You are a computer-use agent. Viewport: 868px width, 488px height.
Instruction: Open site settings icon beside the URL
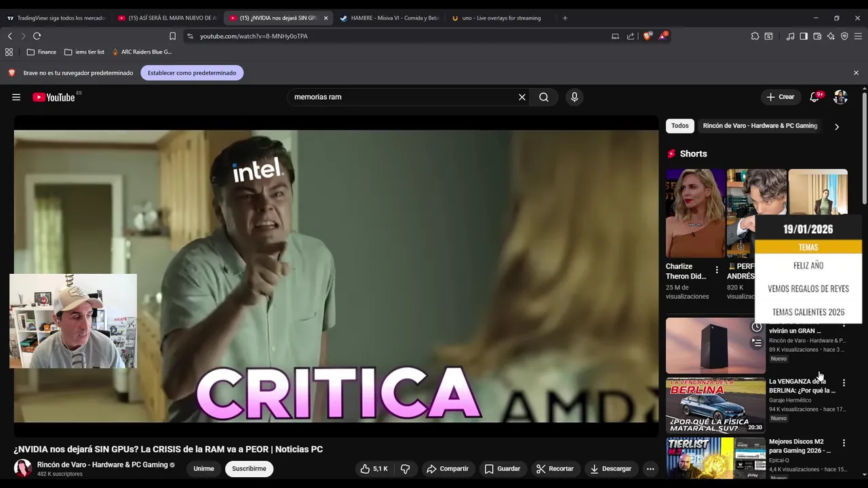click(x=190, y=36)
